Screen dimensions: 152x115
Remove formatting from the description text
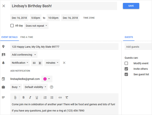(x=67, y=97)
